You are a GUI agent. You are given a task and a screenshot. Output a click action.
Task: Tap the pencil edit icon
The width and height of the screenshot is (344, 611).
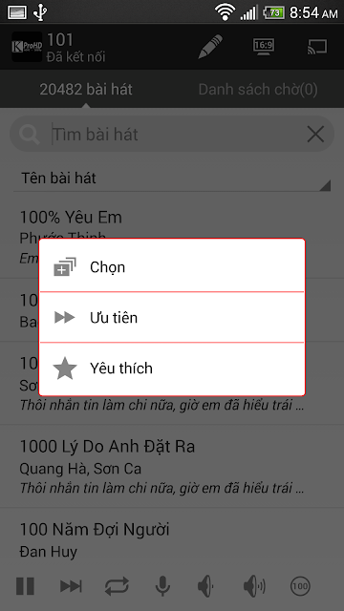tap(210, 47)
